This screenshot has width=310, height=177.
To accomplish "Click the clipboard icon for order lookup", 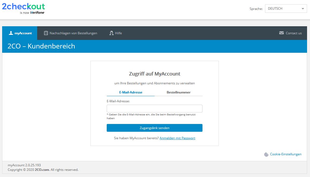I will coord(46,33).
